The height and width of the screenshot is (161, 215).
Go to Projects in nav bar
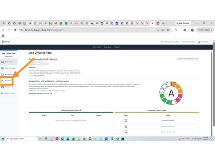tap(117, 47)
